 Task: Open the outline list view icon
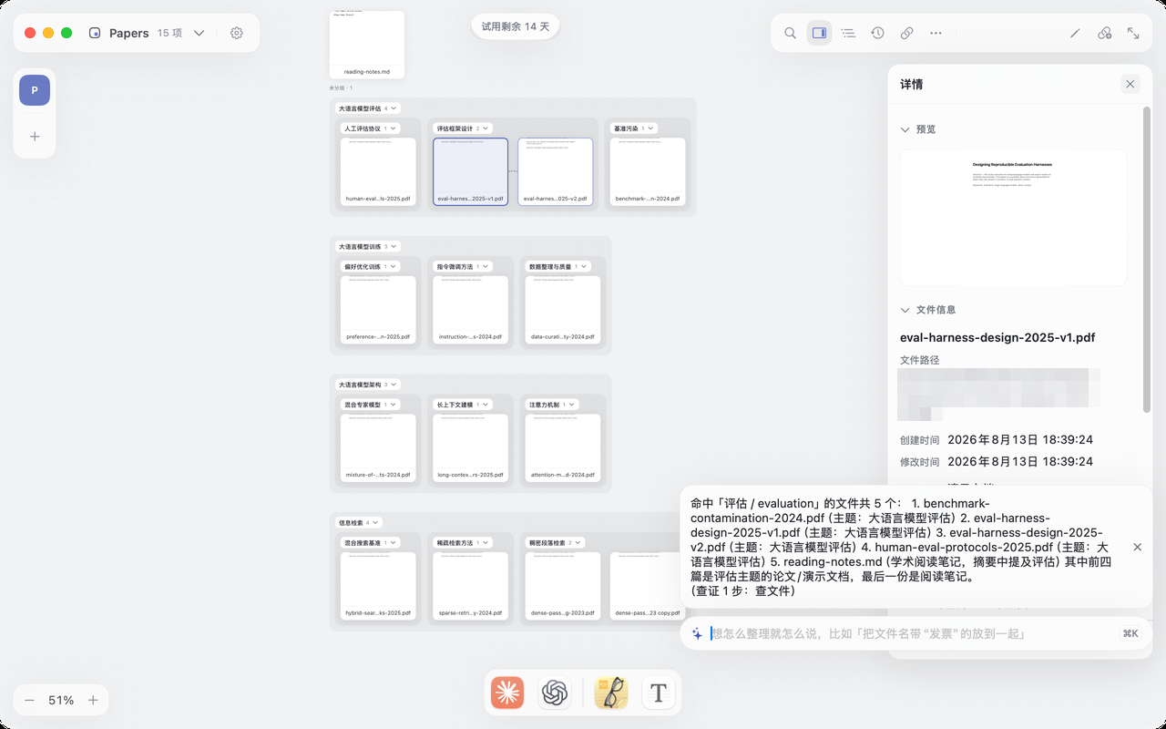(848, 33)
